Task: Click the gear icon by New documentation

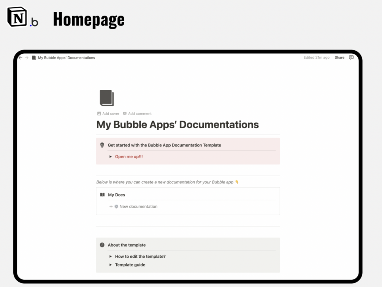Action: 116,206
